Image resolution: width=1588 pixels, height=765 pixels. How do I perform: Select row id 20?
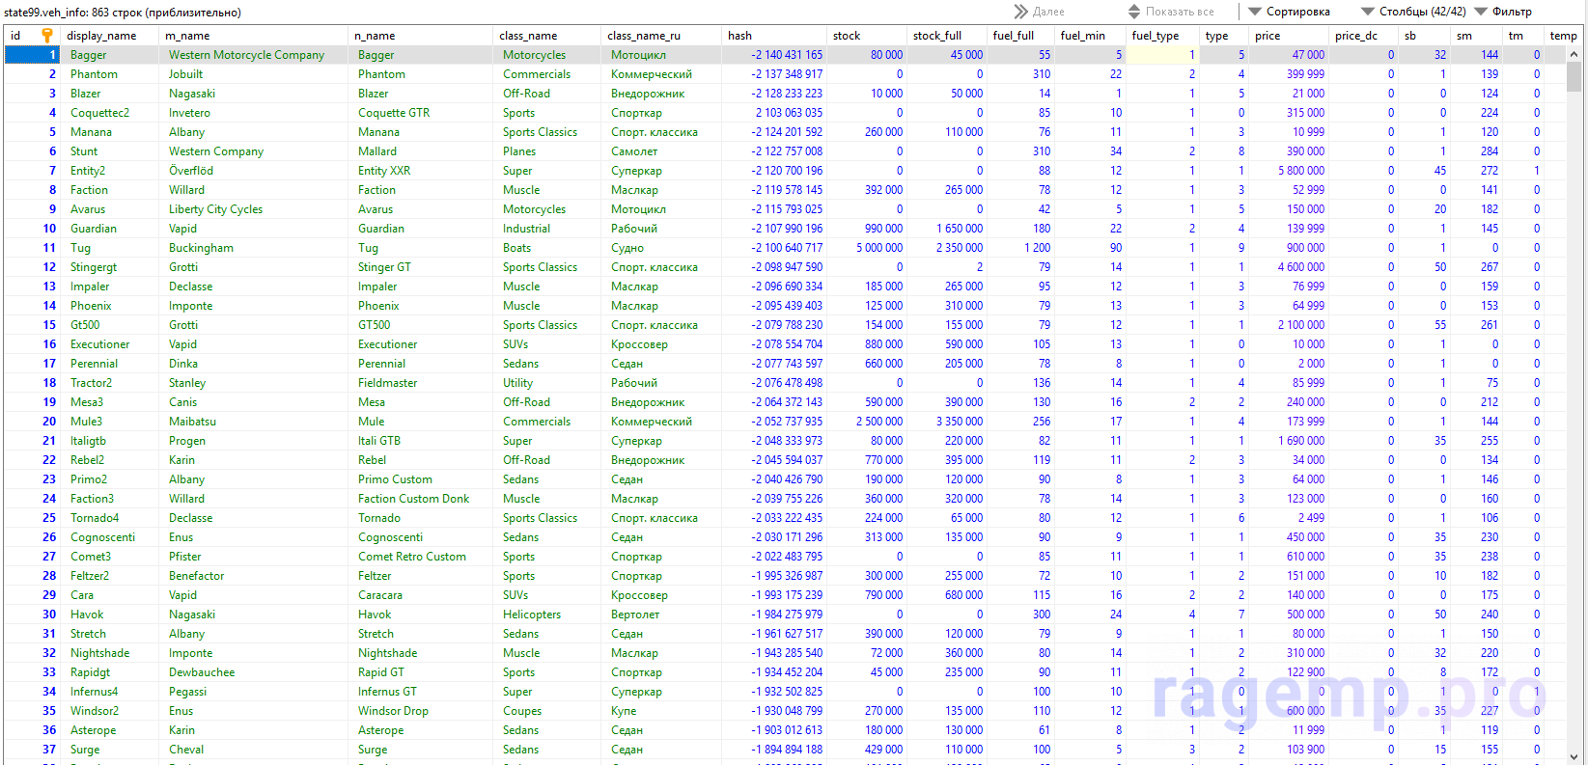(x=48, y=422)
